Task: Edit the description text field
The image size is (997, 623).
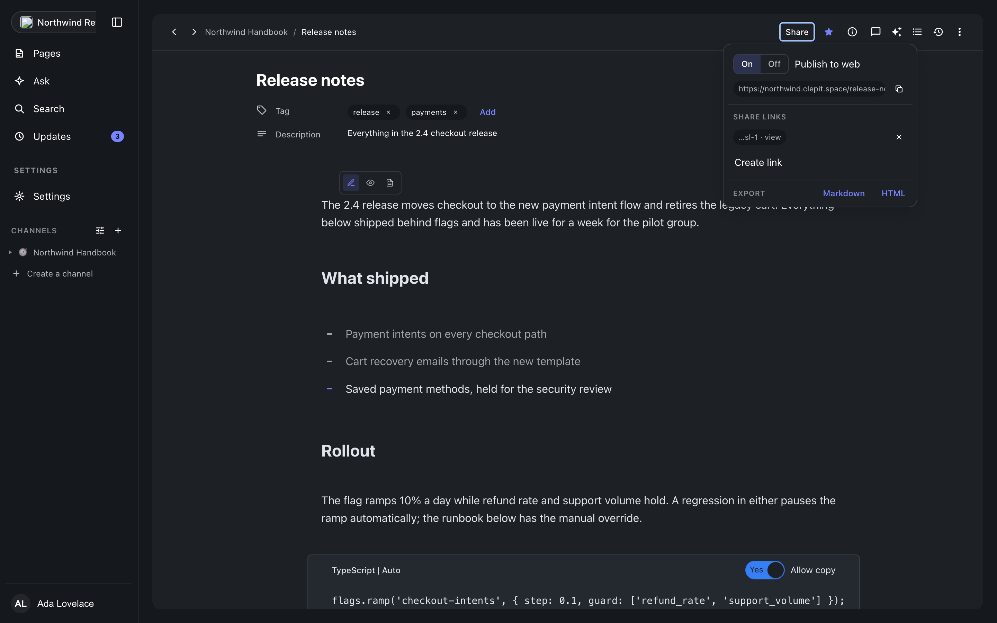Action: click(x=422, y=133)
